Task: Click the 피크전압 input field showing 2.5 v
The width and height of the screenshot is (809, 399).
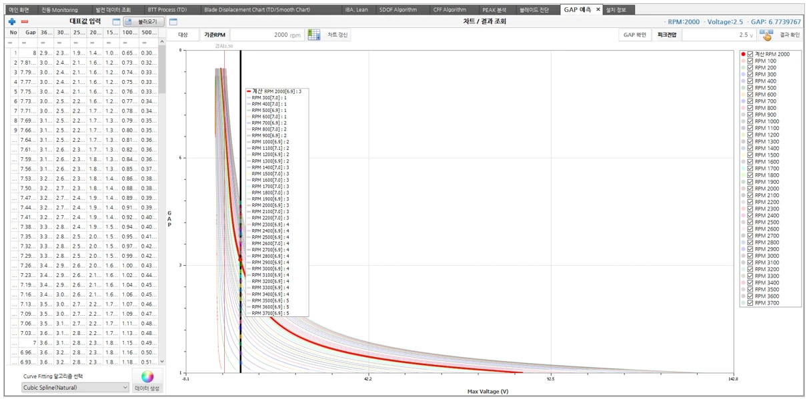Action: (718, 35)
